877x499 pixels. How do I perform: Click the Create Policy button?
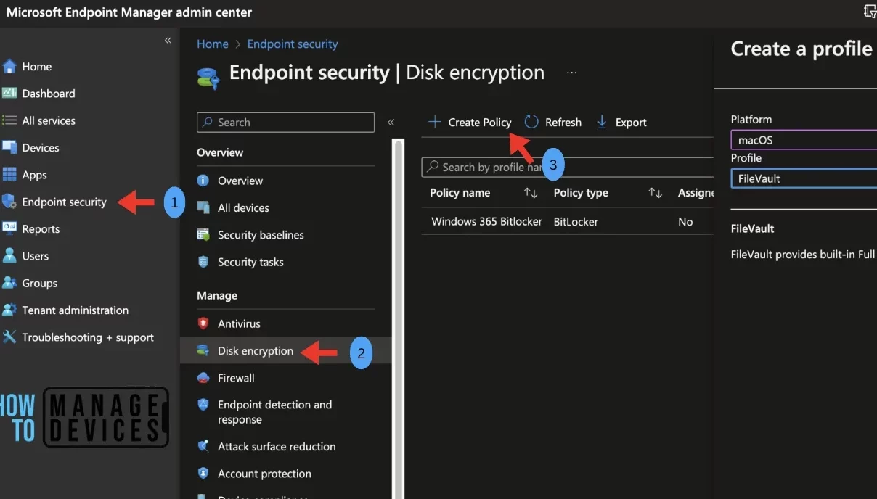pos(470,122)
